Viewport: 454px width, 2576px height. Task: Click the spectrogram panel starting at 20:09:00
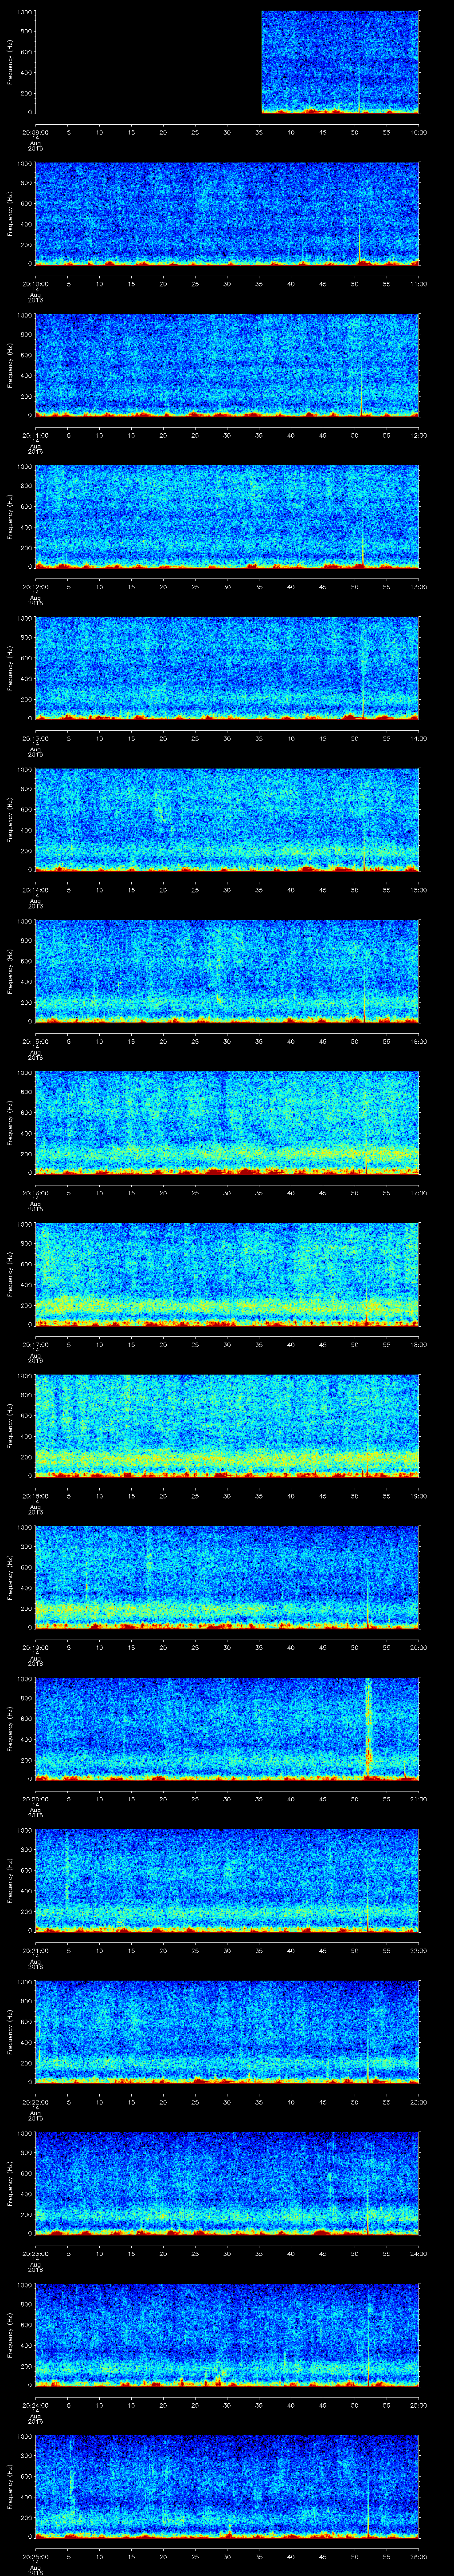pyautogui.click(x=339, y=62)
